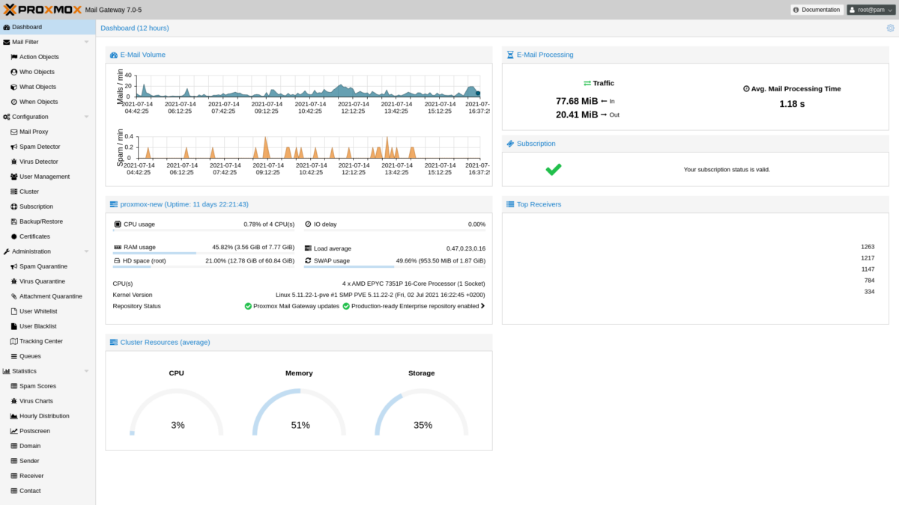Screen dimensions: 899x505
Task: Collapse the Statistics sidebar section
Action: click(86, 371)
